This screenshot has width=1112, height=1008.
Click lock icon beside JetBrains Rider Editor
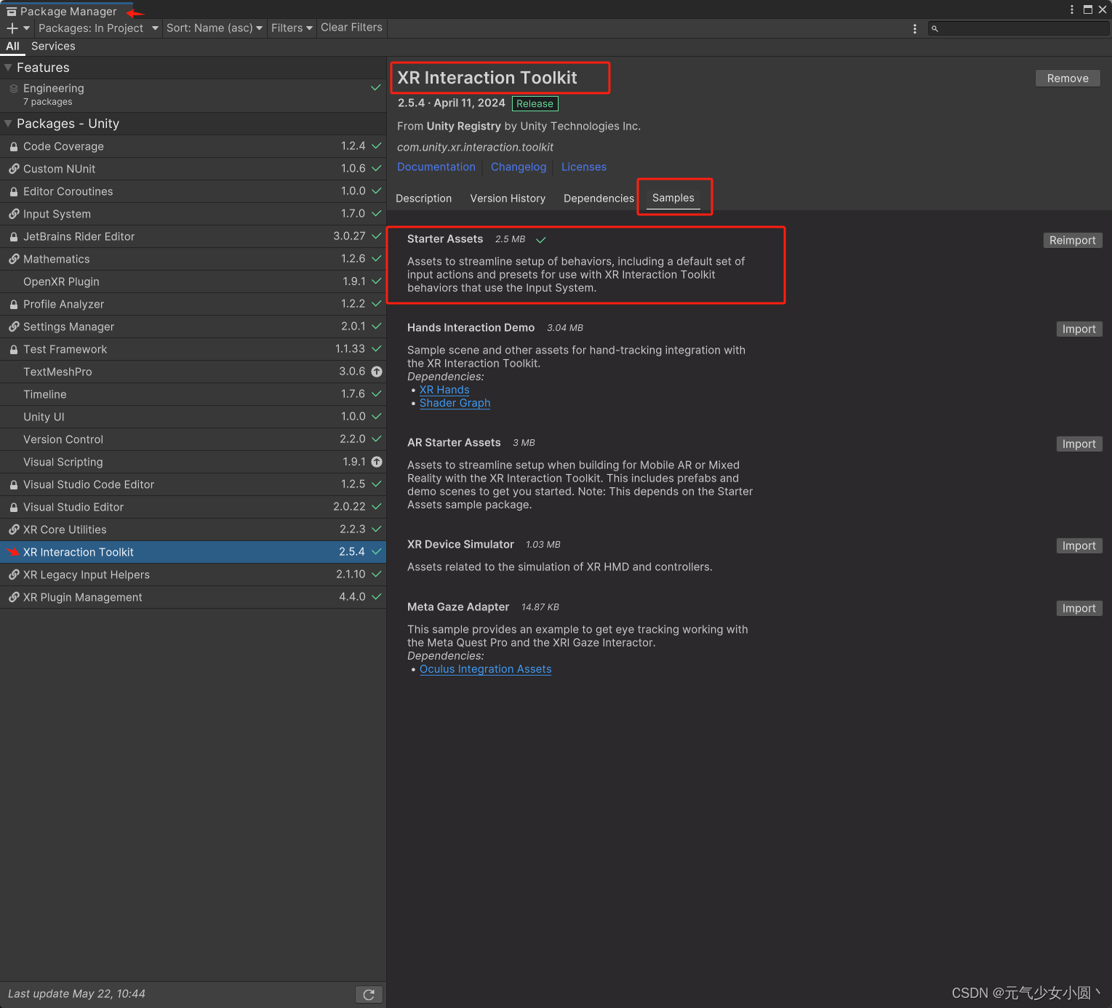(x=14, y=236)
